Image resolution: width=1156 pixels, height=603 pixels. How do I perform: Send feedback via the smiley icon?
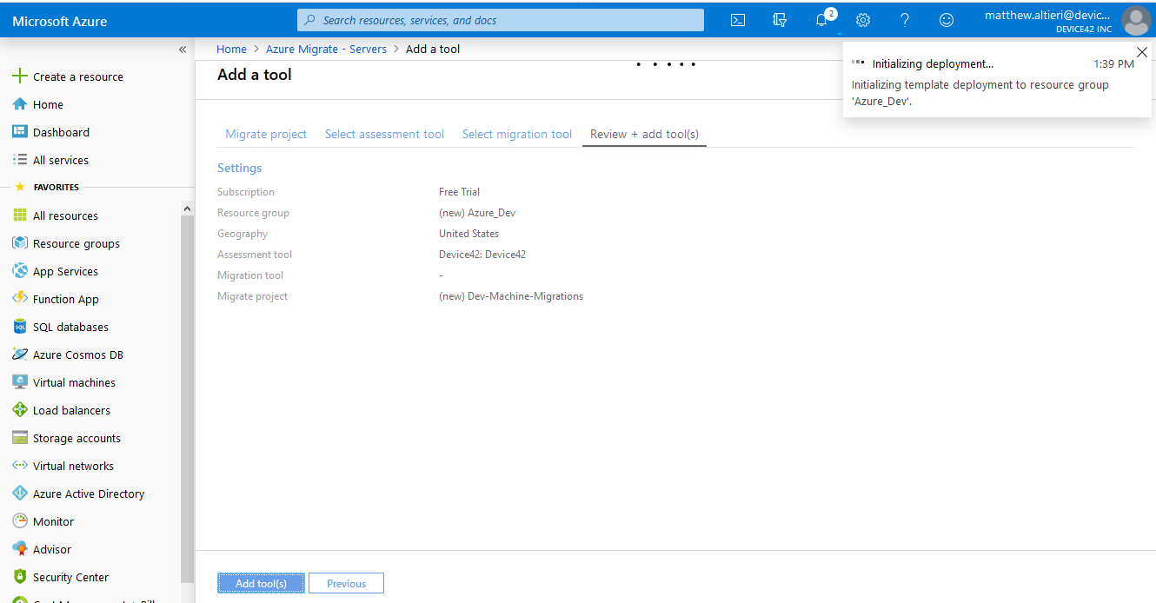pyautogui.click(x=947, y=20)
